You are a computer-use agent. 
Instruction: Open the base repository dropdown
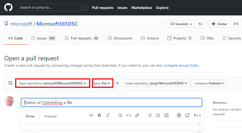(x=53, y=83)
